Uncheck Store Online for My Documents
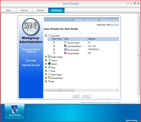The width and height of the screenshot is (141, 122). tap(54, 50)
